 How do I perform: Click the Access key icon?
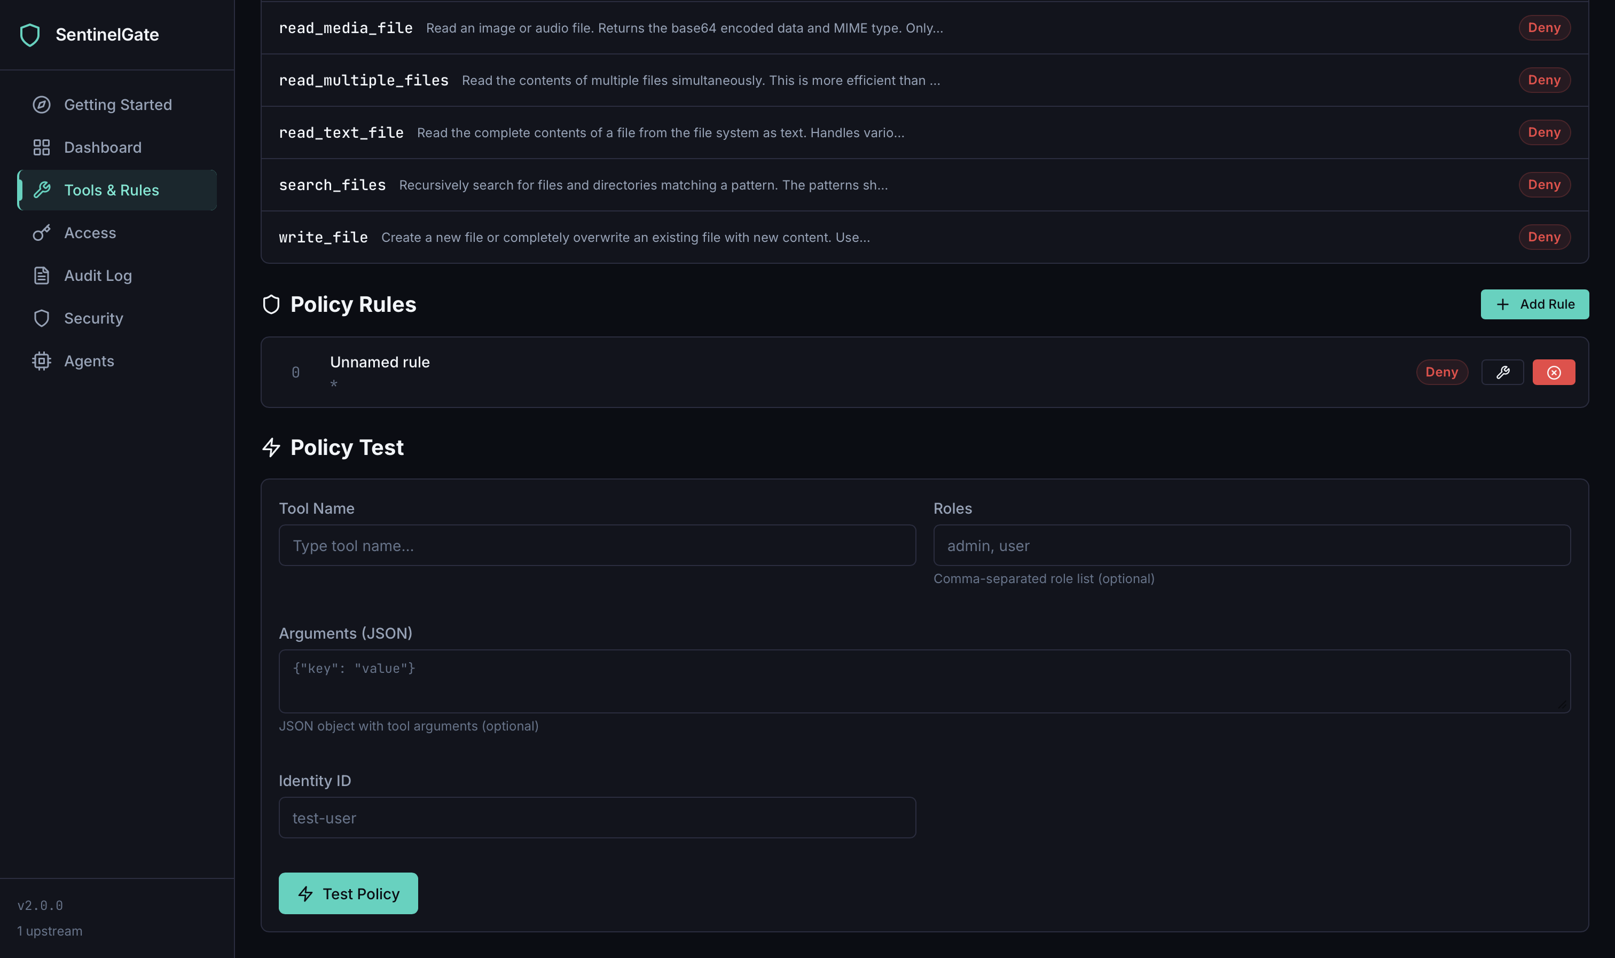(41, 233)
